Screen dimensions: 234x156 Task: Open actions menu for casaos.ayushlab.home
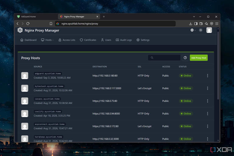[207, 101]
